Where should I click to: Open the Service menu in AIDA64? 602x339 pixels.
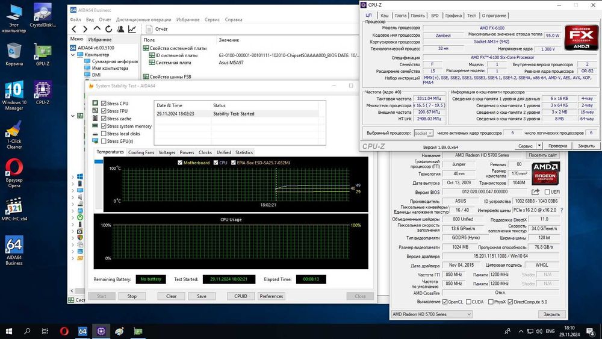coord(212,20)
